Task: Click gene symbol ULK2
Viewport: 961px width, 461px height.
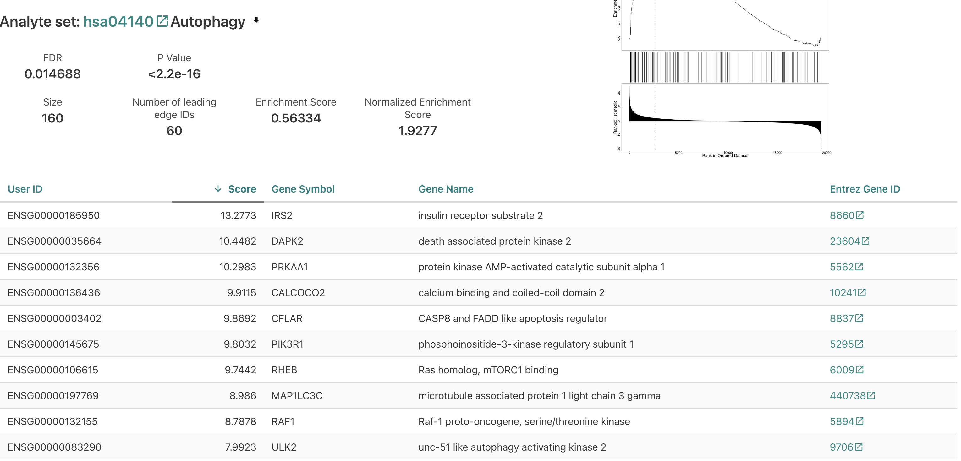Action: point(284,447)
